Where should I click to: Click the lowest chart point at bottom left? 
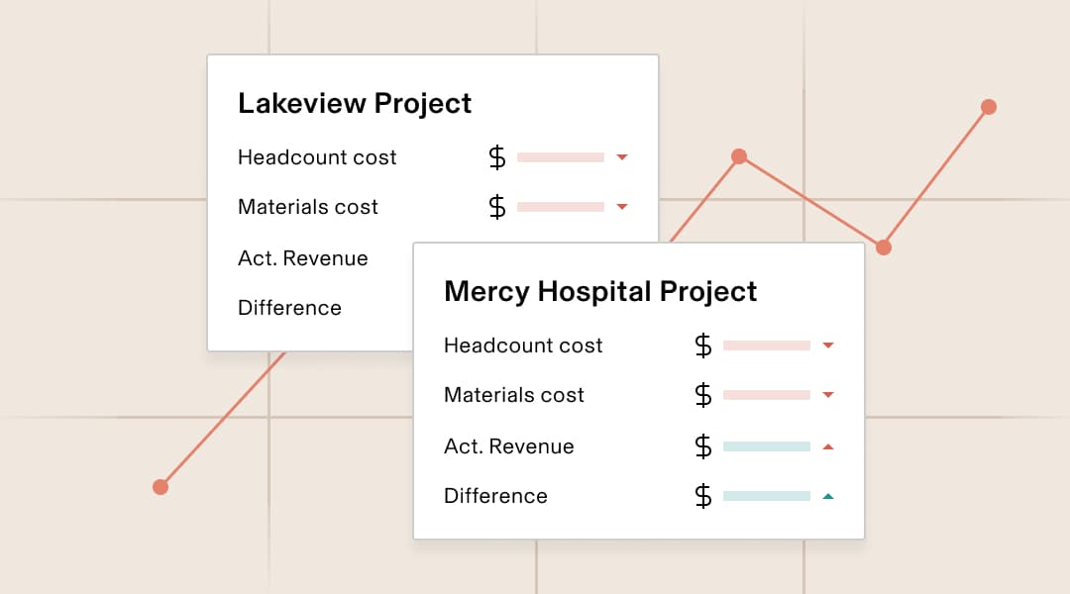click(x=160, y=486)
